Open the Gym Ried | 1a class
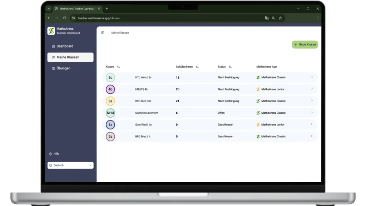The height and width of the screenshot is (206, 366). point(209,125)
